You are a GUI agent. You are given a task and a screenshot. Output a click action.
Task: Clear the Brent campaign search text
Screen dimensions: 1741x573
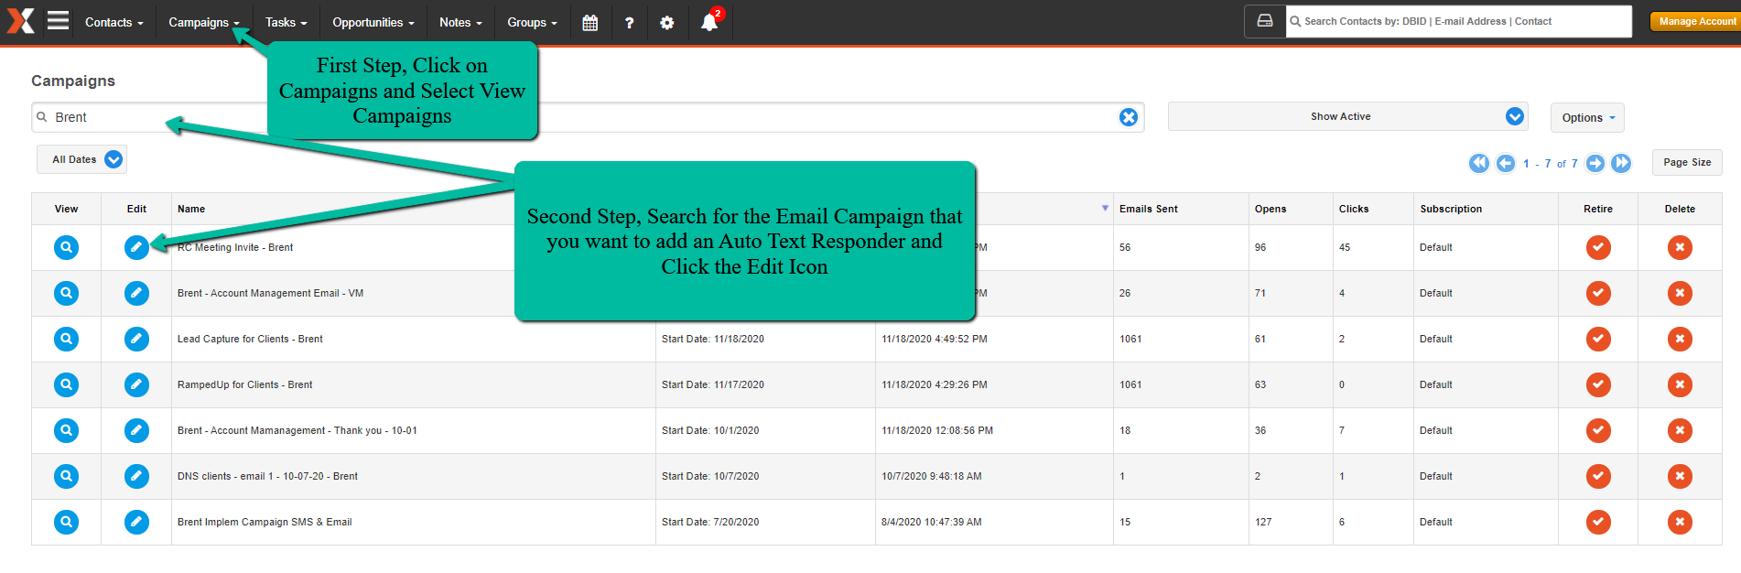[x=1129, y=117]
